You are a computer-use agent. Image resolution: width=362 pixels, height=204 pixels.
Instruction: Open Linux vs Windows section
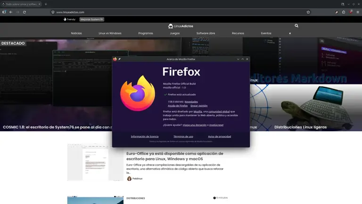click(110, 34)
